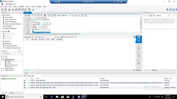177x99 pixels.
Task: Open the Database menu
Action: 21,7
